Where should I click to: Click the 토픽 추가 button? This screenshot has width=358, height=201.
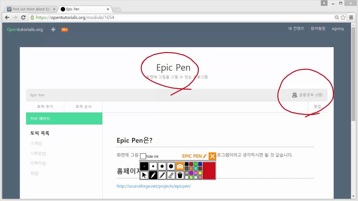(x=45, y=107)
